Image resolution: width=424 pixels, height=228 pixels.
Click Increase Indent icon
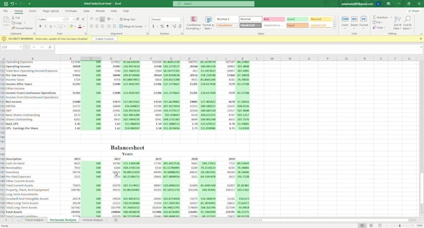point(114,26)
